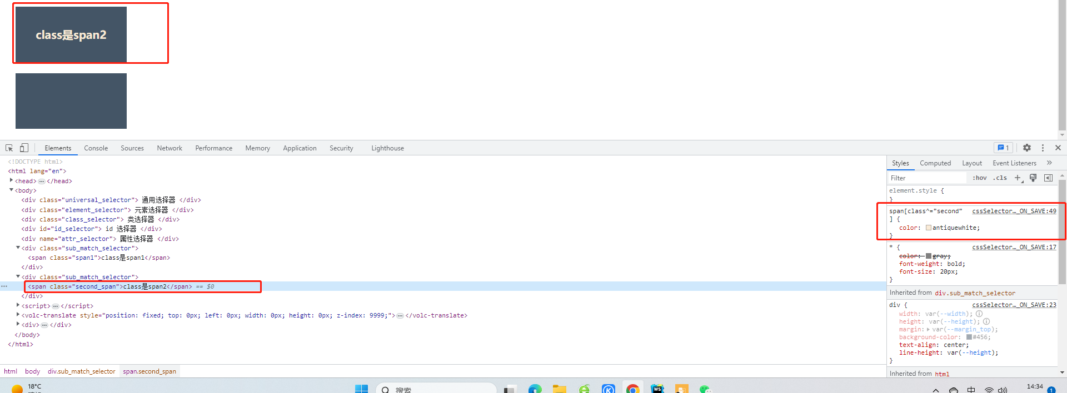Toggle the .cls class editor
This screenshot has width=1067, height=393.
coord(1000,178)
